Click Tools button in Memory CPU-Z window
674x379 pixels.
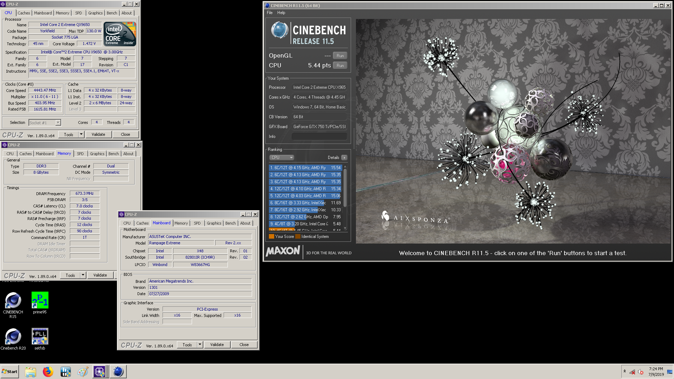[x=70, y=275]
